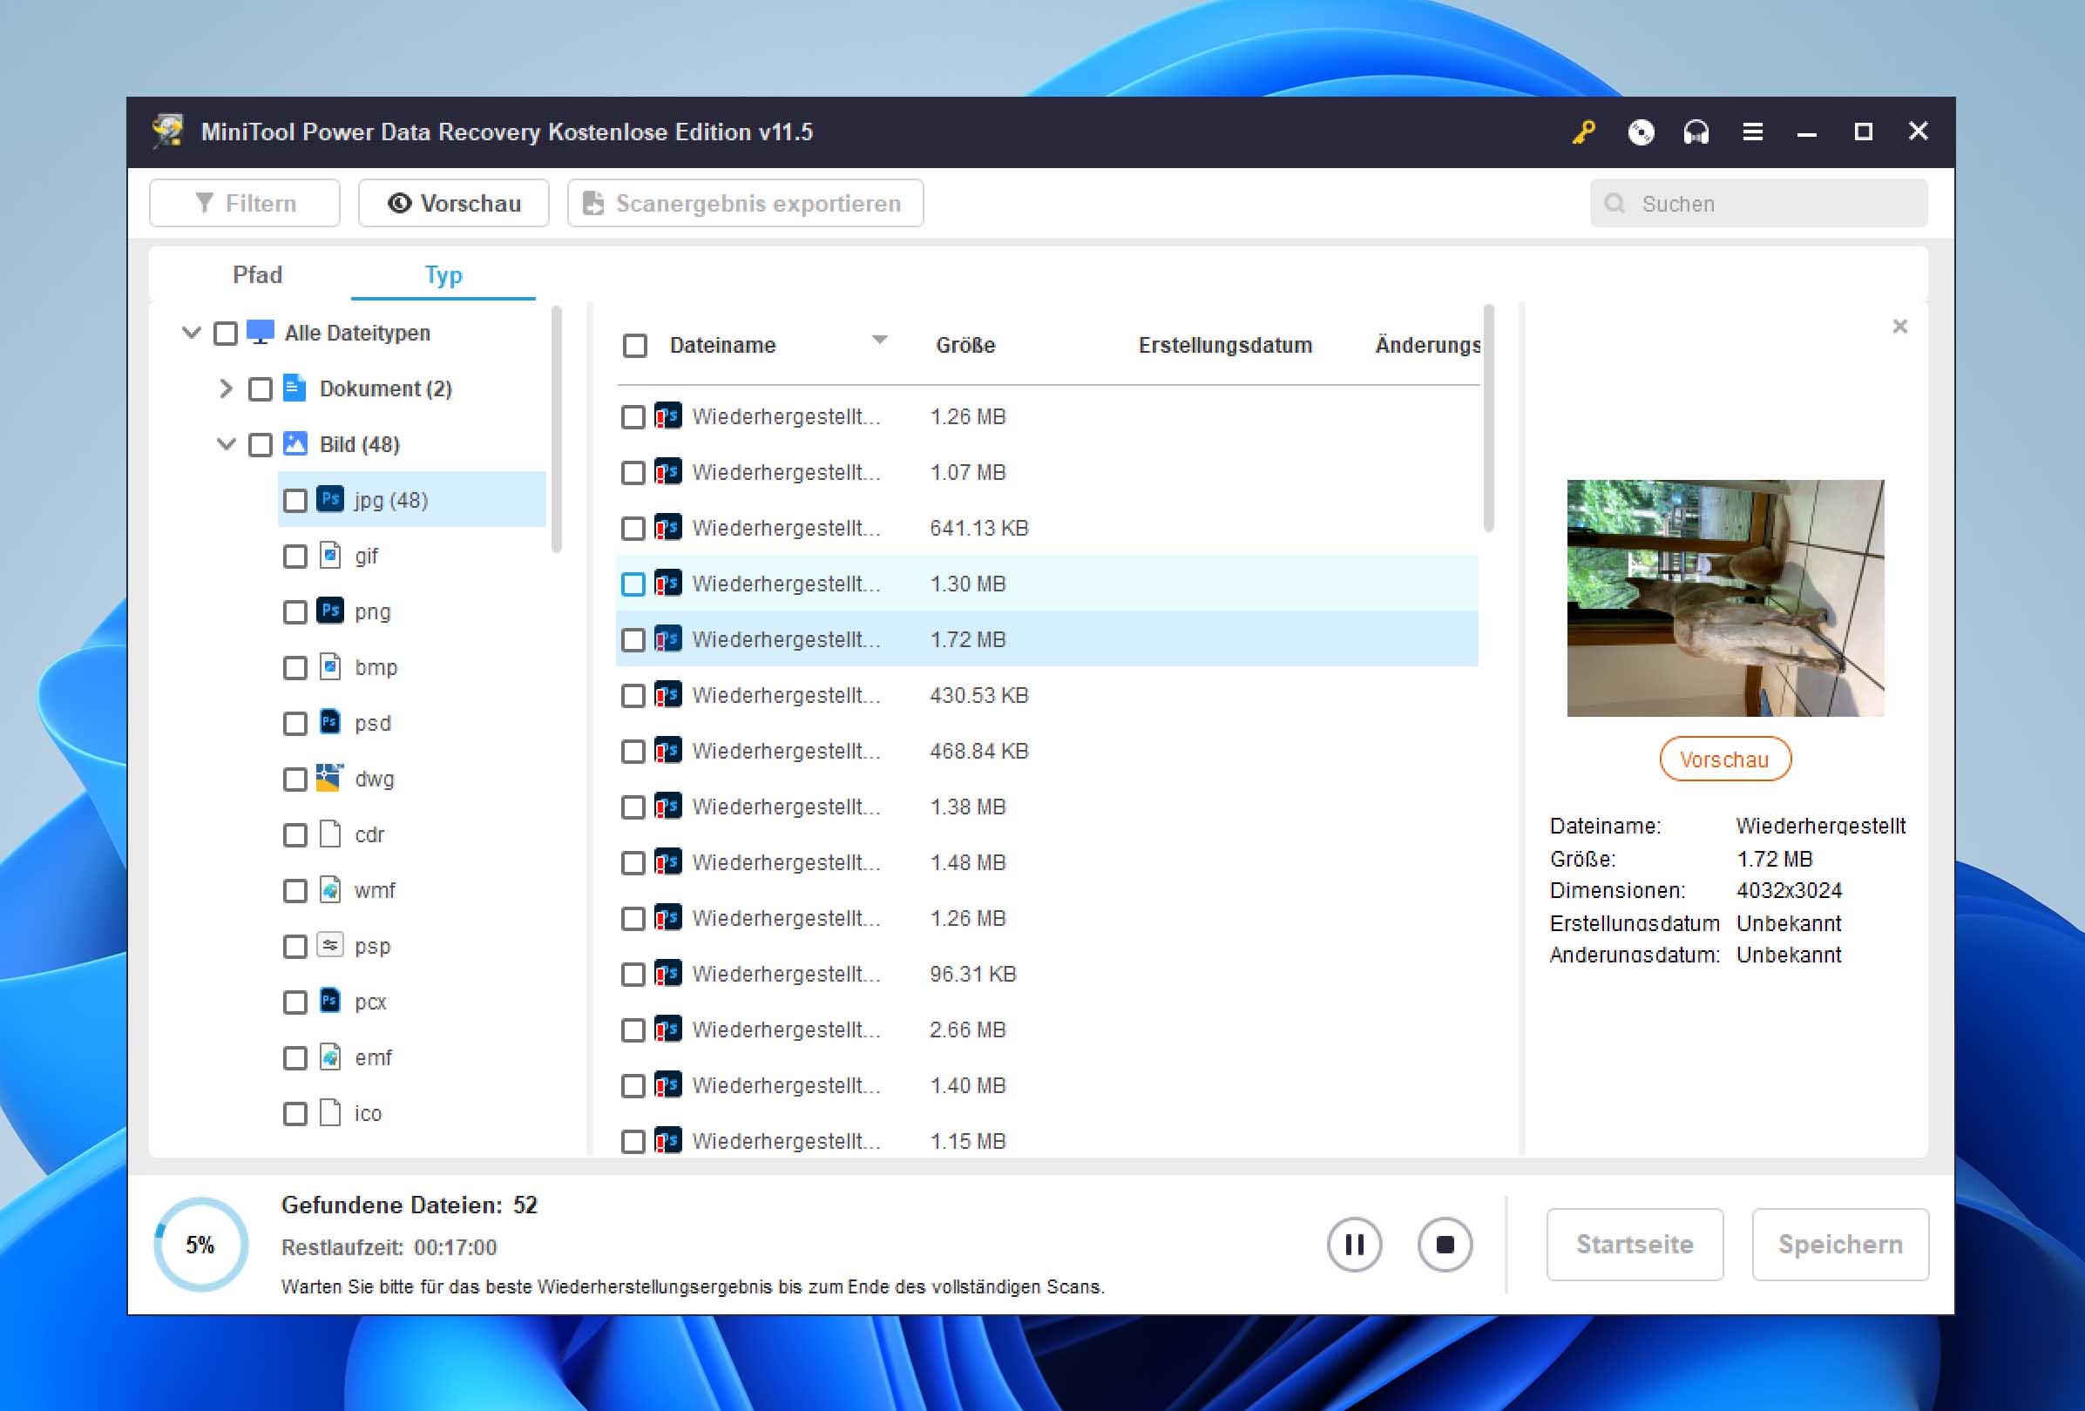The image size is (2085, 1411).
Task: Click the file list vertical scrollbar
Action: pos(1488,419)
